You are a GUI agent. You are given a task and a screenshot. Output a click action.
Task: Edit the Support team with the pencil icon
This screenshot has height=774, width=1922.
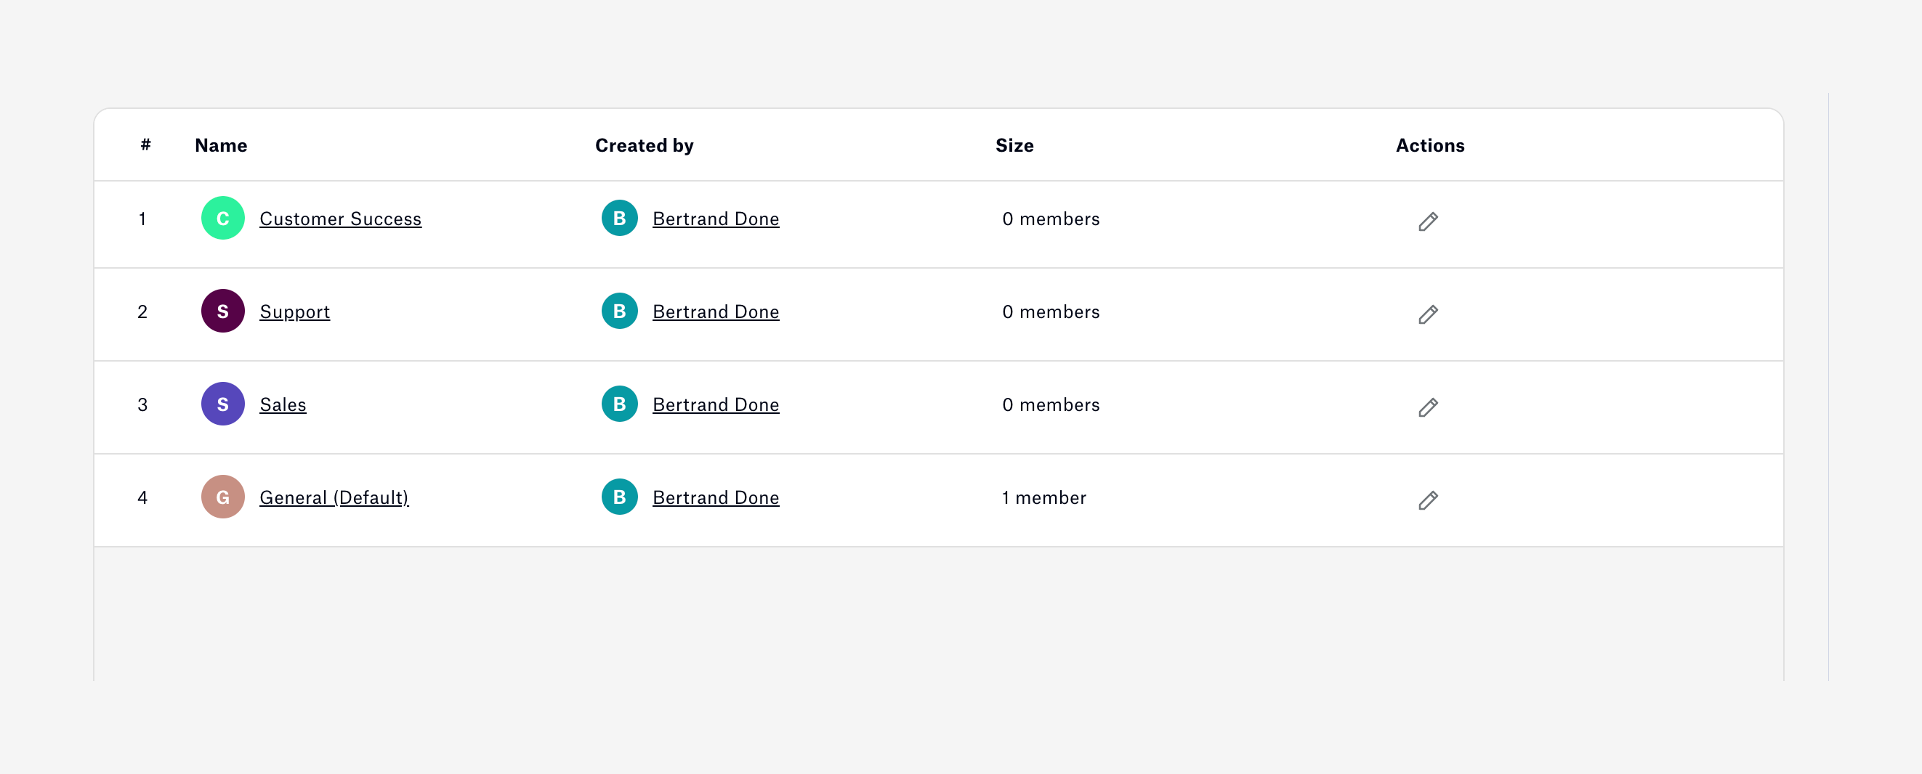point(1429,314)
